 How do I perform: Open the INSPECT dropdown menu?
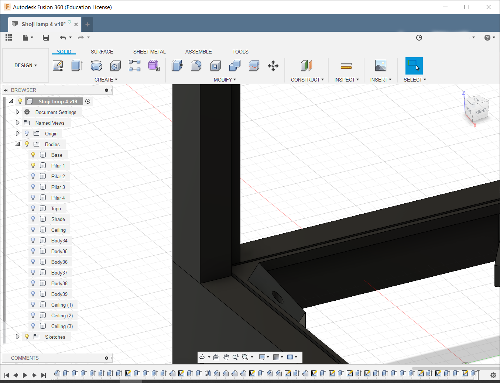point(346,80)
